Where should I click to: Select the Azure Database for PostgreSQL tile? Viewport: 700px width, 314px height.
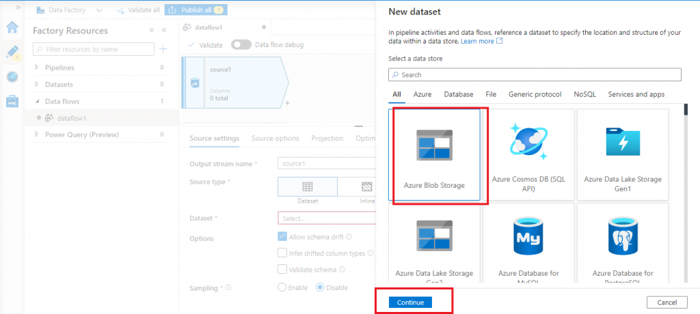623,243
